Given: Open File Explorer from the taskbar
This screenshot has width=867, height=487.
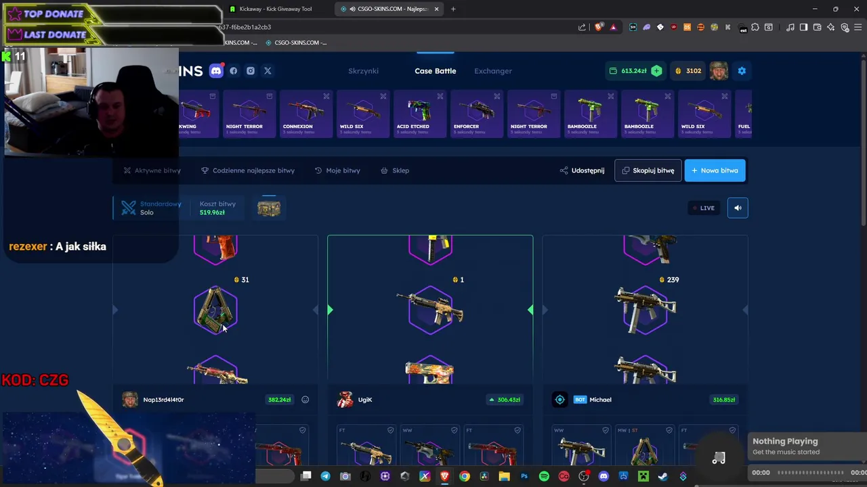Looking at the screenshot, I should [x=504, y=476].
